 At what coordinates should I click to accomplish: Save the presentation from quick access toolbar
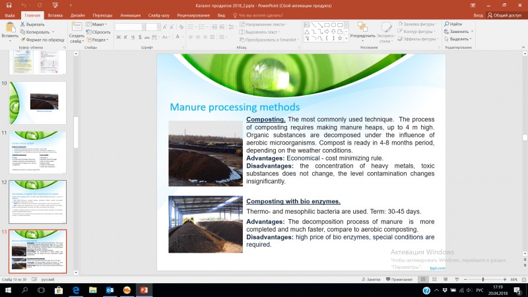(9, 5)
